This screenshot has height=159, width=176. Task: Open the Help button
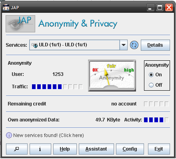click(x=65, y=149)
